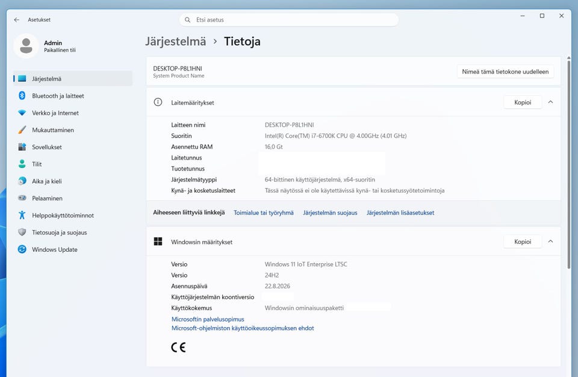Image resolution: width=578 pixels, height=377 pixels.
Task: Collapse the Windowsin määritykset section chevron
Action: coord(550,241)
